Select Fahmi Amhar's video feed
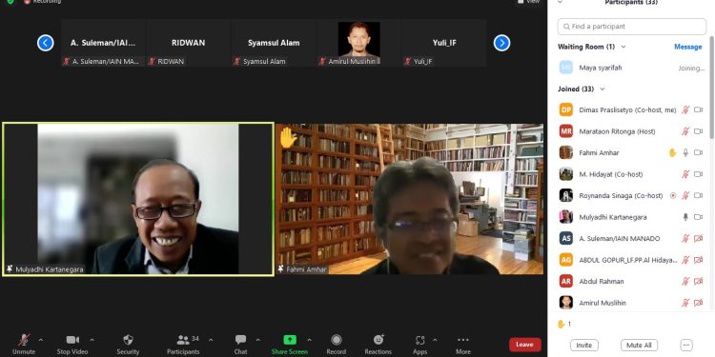 (410, 199)
